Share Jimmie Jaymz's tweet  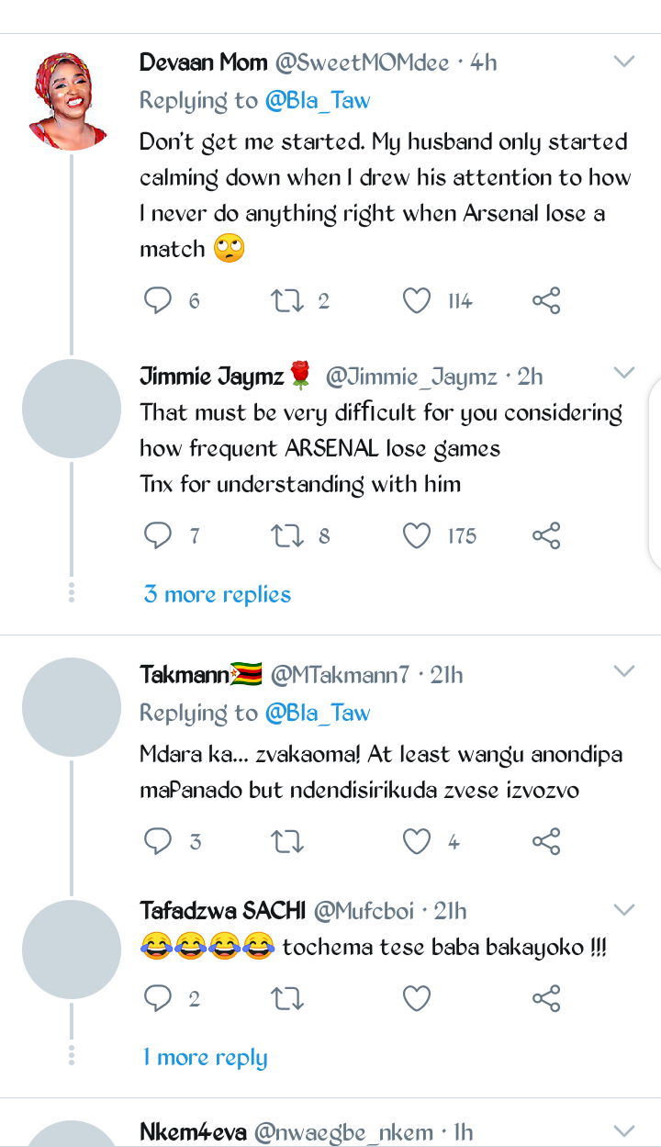coord(546,535)
